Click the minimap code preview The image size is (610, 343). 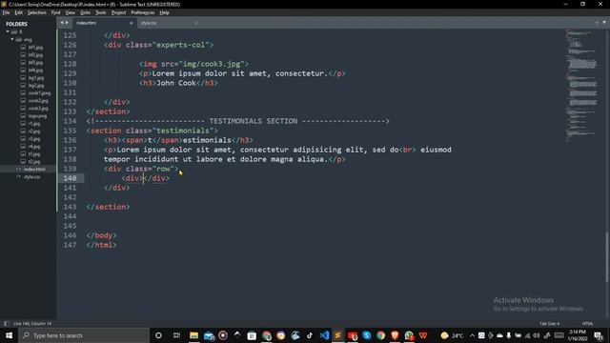coord(581,84)
